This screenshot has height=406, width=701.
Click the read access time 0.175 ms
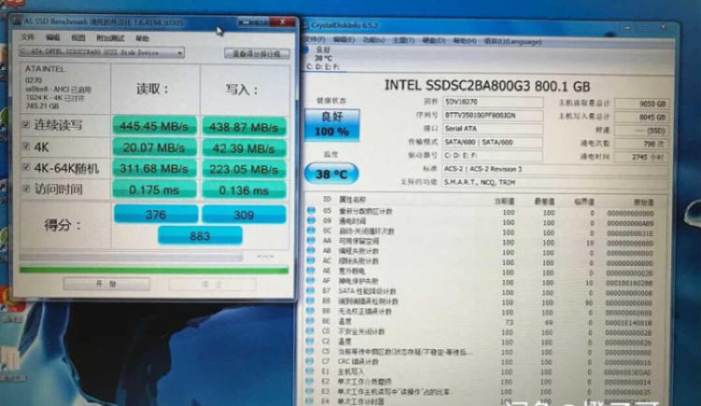click(x=154, y=189)
